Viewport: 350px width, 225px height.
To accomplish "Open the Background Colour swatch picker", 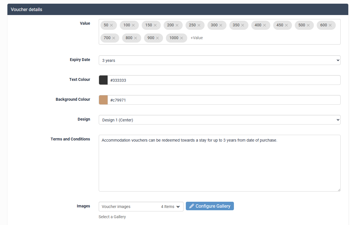I will [103, 100].
